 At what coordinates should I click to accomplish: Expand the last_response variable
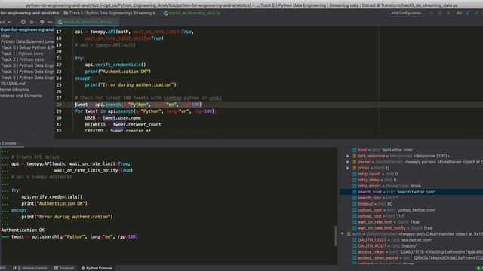point(348,156)
